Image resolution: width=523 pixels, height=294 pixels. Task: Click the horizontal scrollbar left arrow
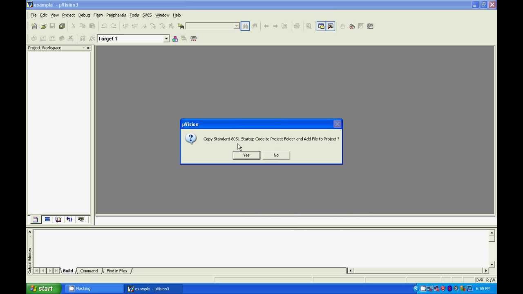tap(350, 270)
